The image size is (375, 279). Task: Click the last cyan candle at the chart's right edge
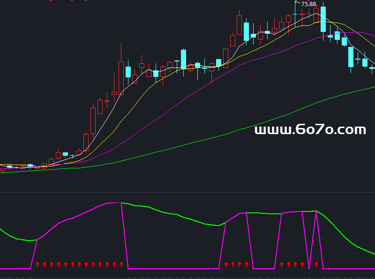pyautogui.click(x=372, y=68)
